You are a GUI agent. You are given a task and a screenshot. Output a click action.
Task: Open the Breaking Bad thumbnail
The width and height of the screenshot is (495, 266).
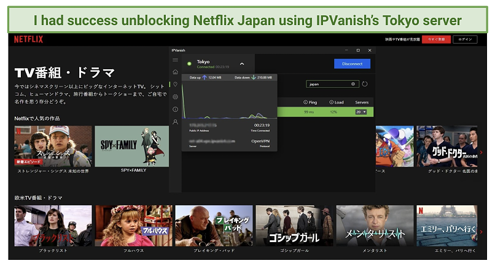pyautogui.click(x=214, y=226)
